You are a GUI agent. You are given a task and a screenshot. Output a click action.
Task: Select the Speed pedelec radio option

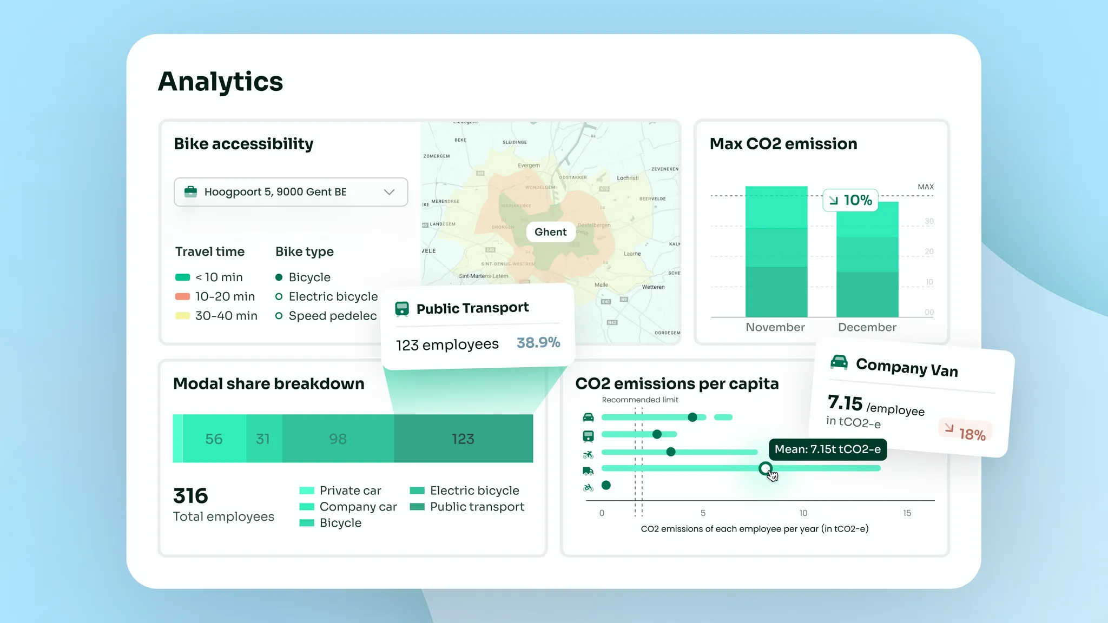[279, 316]
